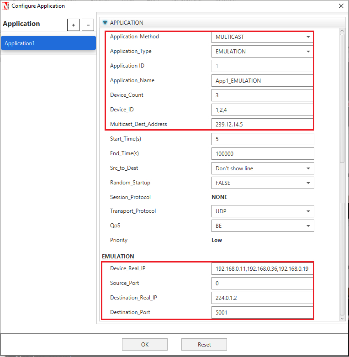Image resolution: width=349 pixels, height=357 pixels.
Task: Click the Application_Name text field
Action: [x=262, y=81]
